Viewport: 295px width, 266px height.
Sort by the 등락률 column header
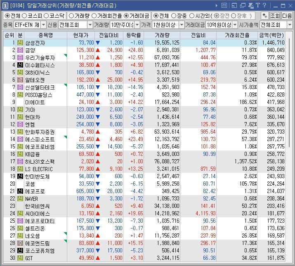click(x=133, y=35)
